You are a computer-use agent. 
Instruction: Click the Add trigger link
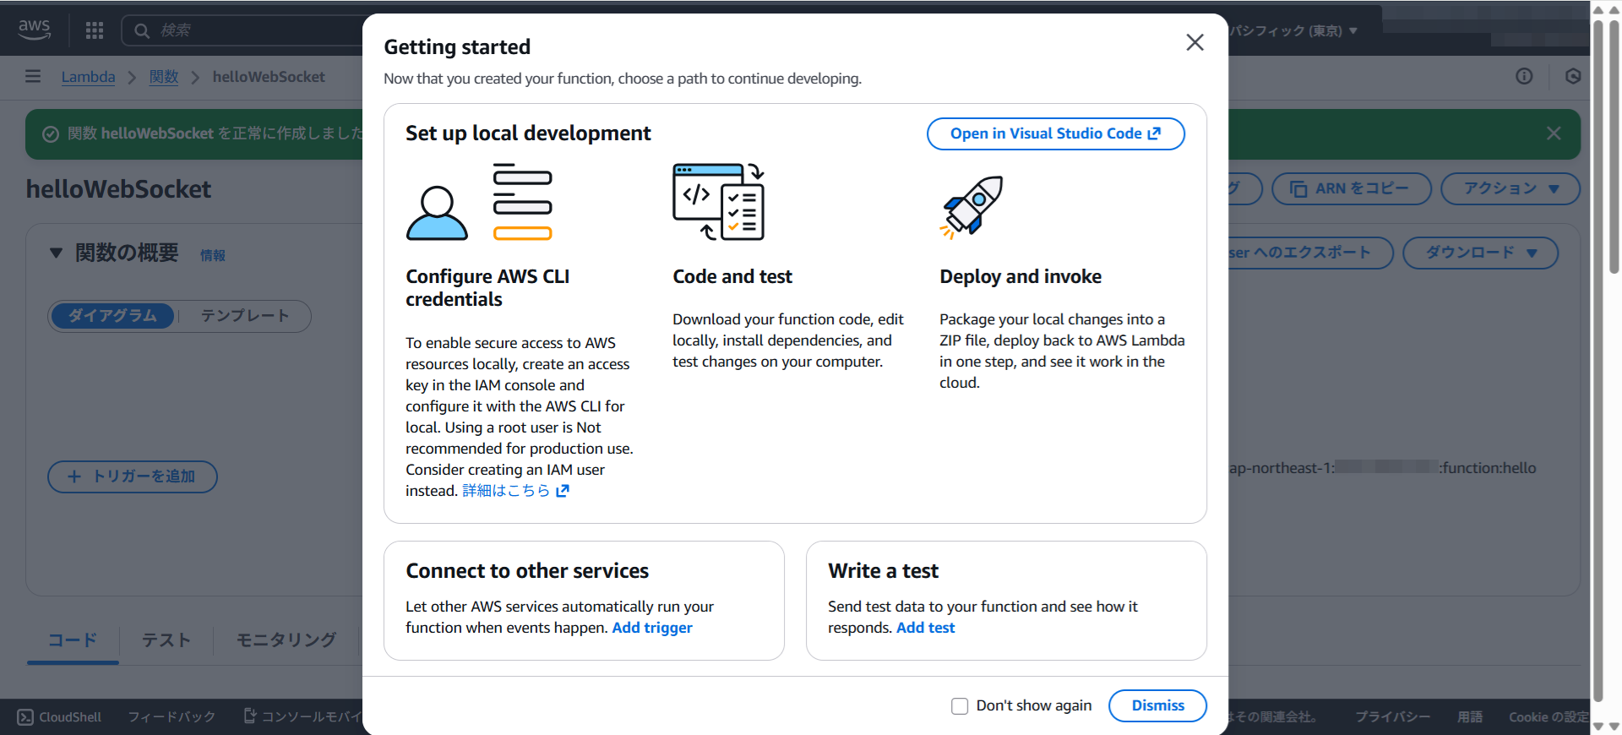651,628
